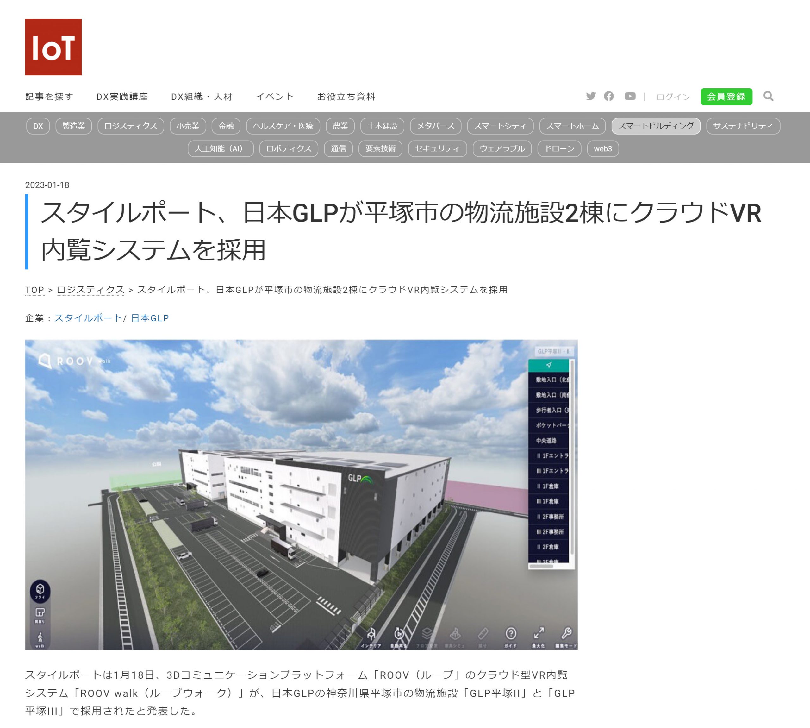This screenshot has width=810, height=728.
Task: Select 中央道路 in viewer location list
Action: click(549, 440)
